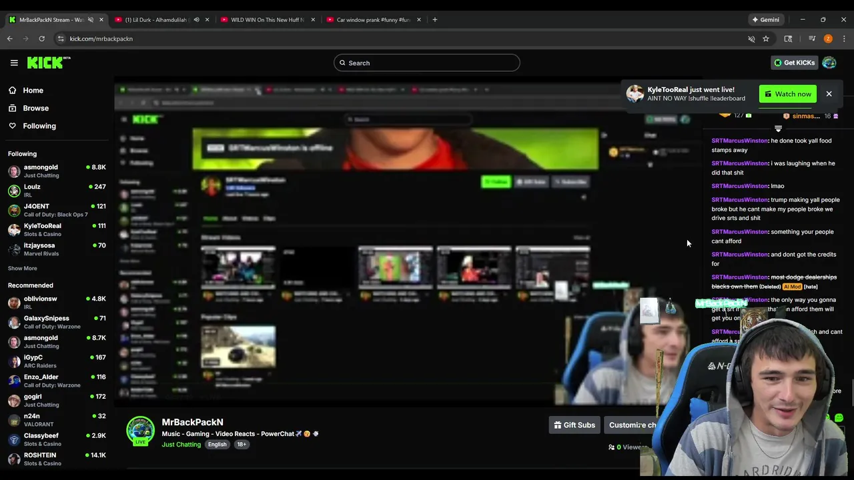Open Classybeef recommended channel
This screenshot has height=480, width=854.
56,439
